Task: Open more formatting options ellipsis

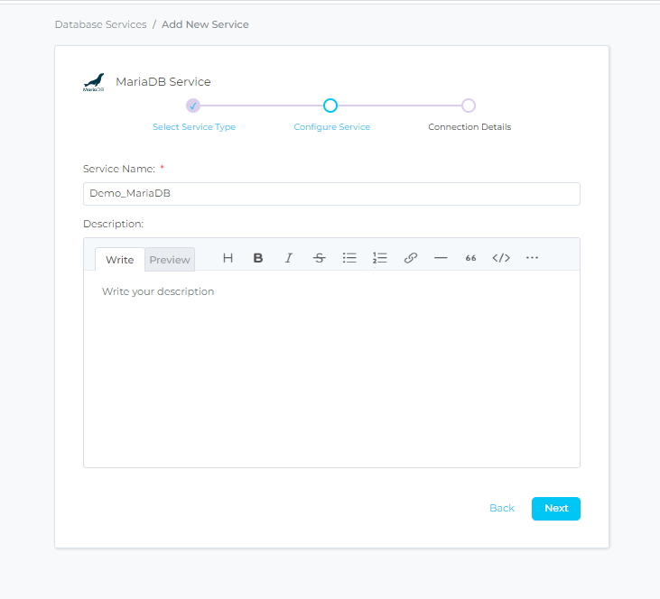Action: pos(532,258)
